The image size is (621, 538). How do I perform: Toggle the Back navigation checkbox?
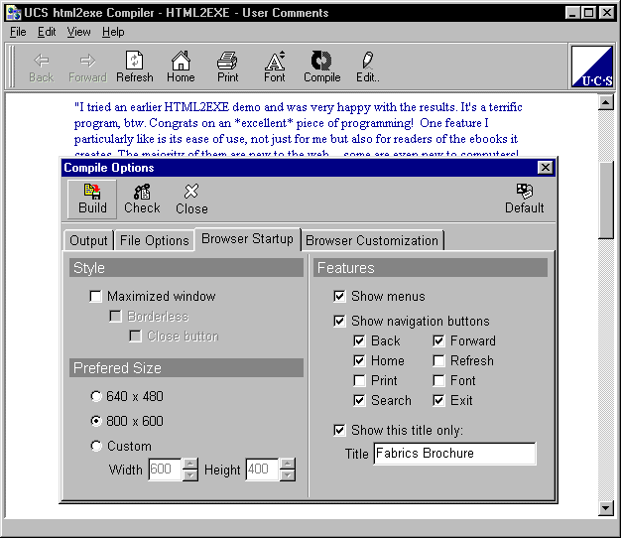click(x=359, y=340)
